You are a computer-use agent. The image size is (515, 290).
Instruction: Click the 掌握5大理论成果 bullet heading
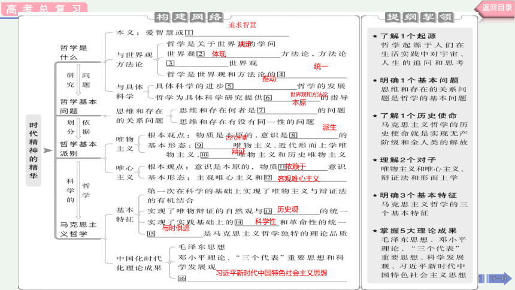(419, 231)
